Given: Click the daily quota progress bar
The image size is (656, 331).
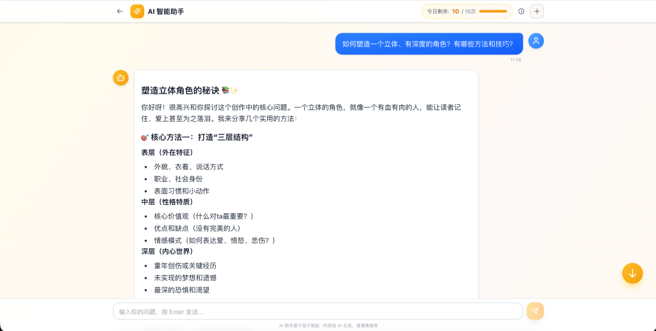Looking at the screenshot, I should [493, 12].
